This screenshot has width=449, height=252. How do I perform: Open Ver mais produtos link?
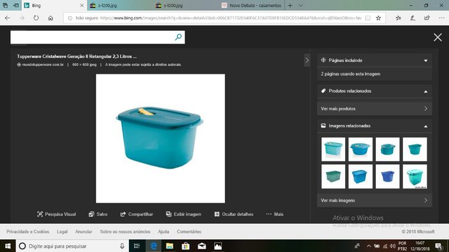[x=374, y=109]
